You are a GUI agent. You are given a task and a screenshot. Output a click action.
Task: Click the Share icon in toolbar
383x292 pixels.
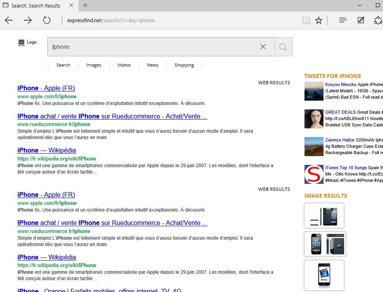[x=378, y=20]
